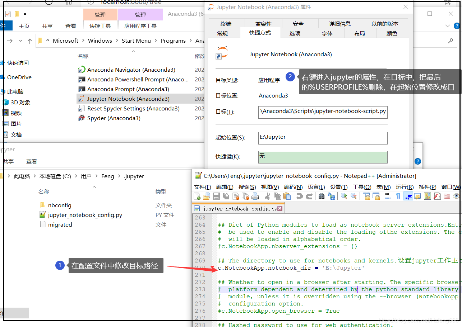
Task: Open the 文件(F) menu in Notepad++
Action: tap(203, 187)
